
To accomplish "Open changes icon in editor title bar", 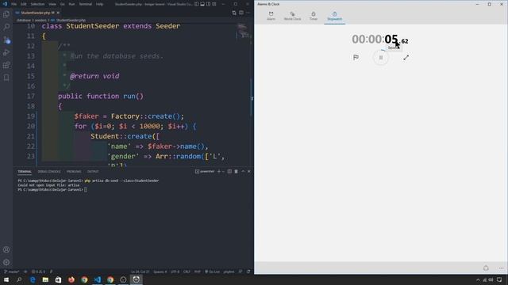I will (x=234, y=13).
